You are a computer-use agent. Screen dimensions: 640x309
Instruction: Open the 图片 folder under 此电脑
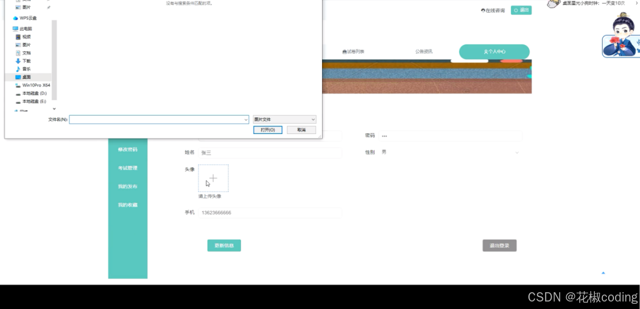pyautogui.click(x=26, y=45)
